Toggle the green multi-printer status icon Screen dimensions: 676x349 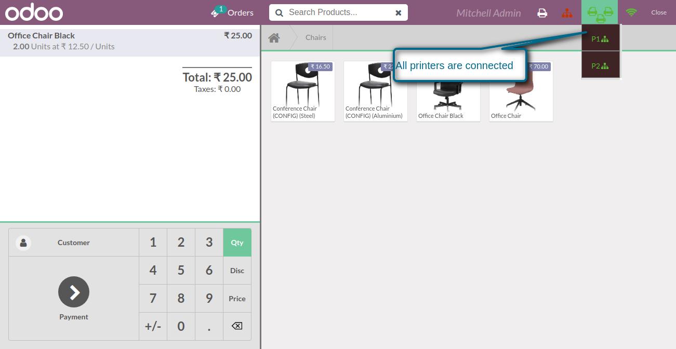(x=600, y=12)
